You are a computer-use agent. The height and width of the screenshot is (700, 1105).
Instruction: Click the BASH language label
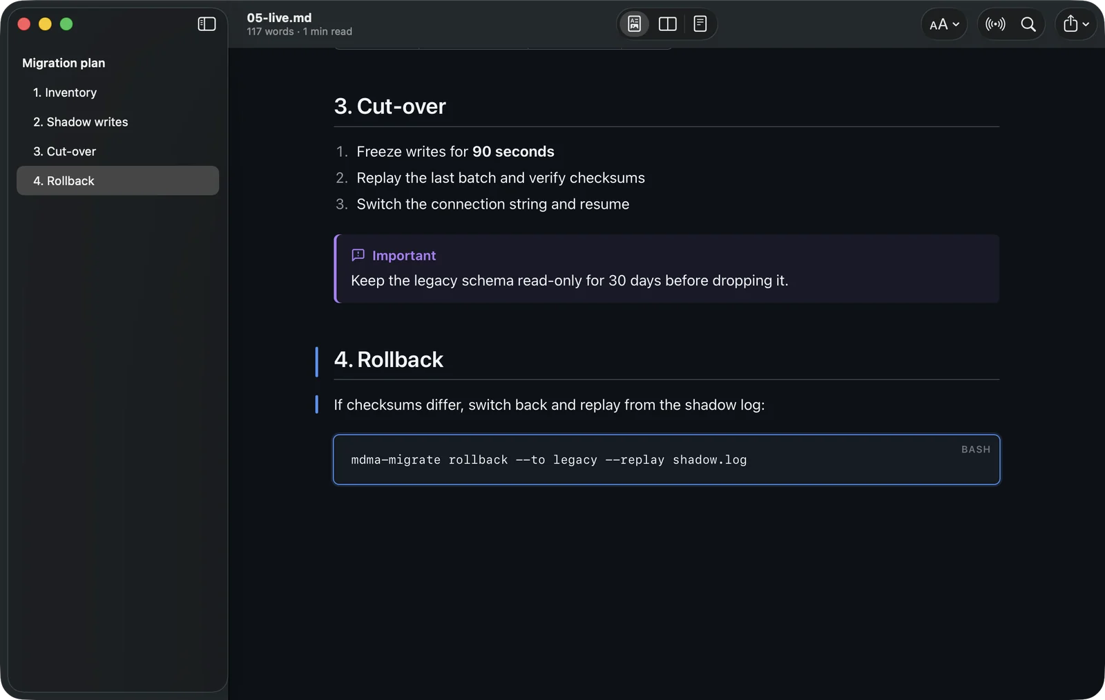(x=975, y=449)
